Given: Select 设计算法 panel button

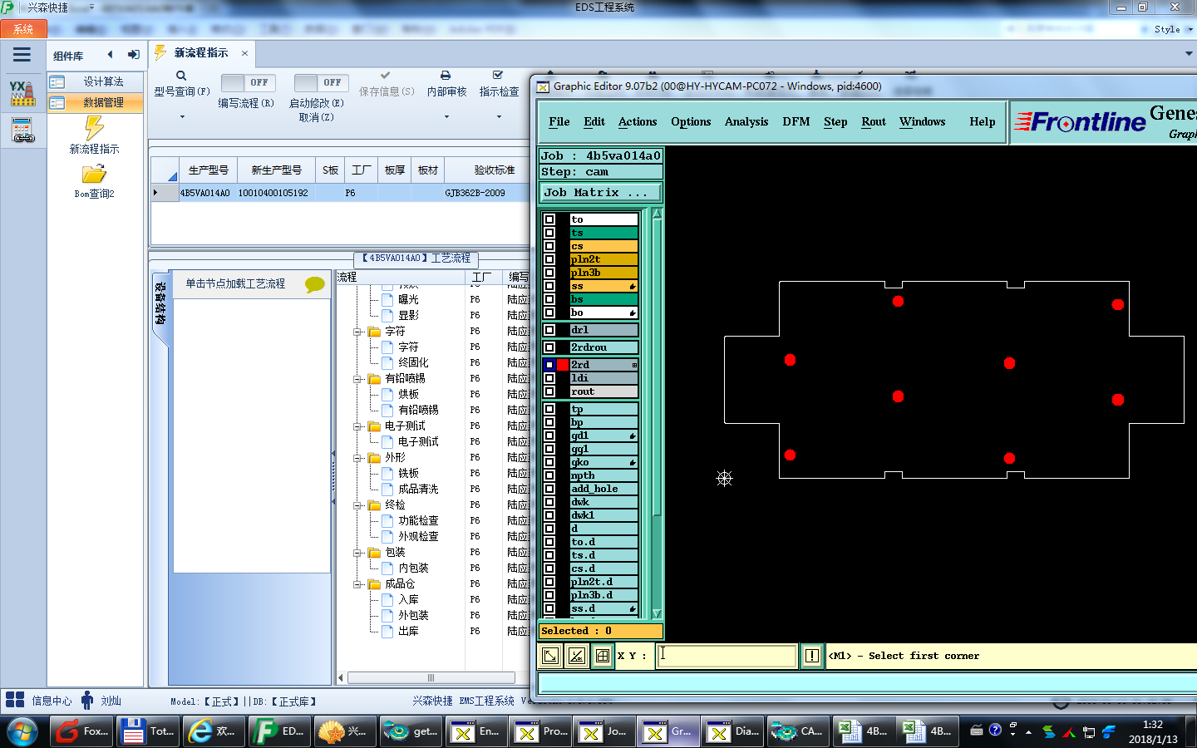Looking at the screenshot, I should (x=96, y=81).
